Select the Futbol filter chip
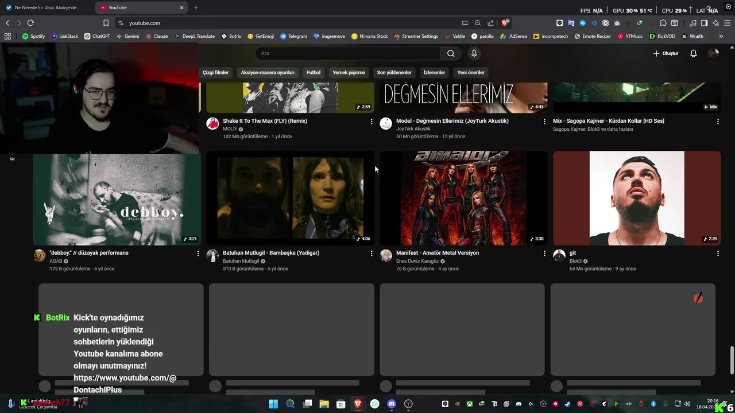This screenshot has width=735, height=413. (314, 72)
